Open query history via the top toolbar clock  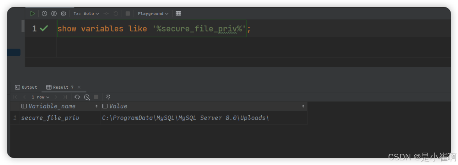pos(44,13)
